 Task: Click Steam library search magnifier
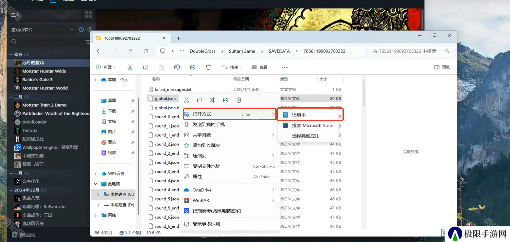coord(14,42)
